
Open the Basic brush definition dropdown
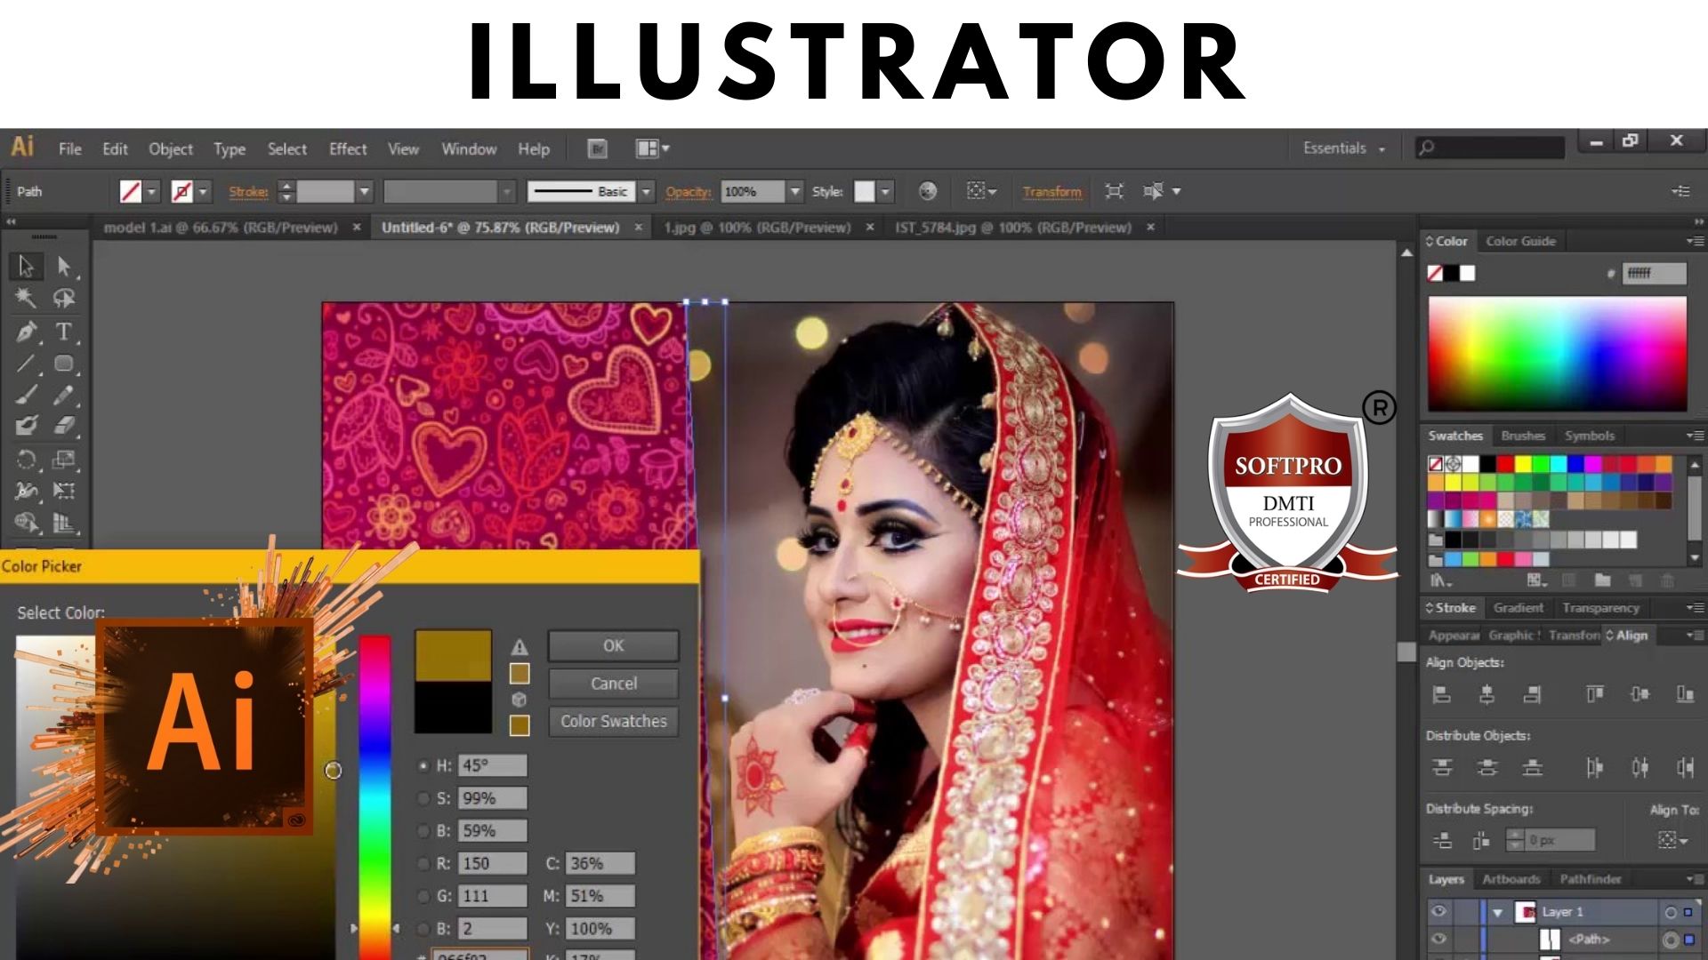tap(647, 191)
